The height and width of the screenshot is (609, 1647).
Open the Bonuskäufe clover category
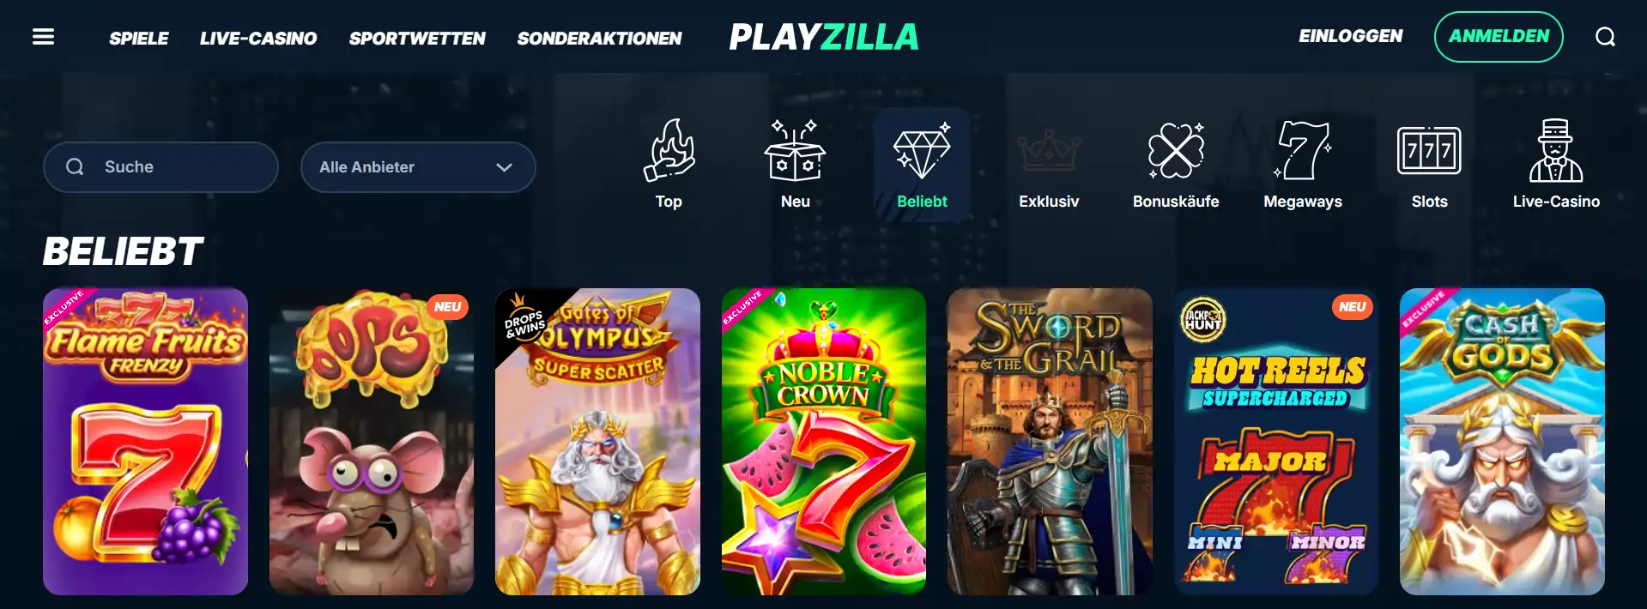[x=1176, y=165]
